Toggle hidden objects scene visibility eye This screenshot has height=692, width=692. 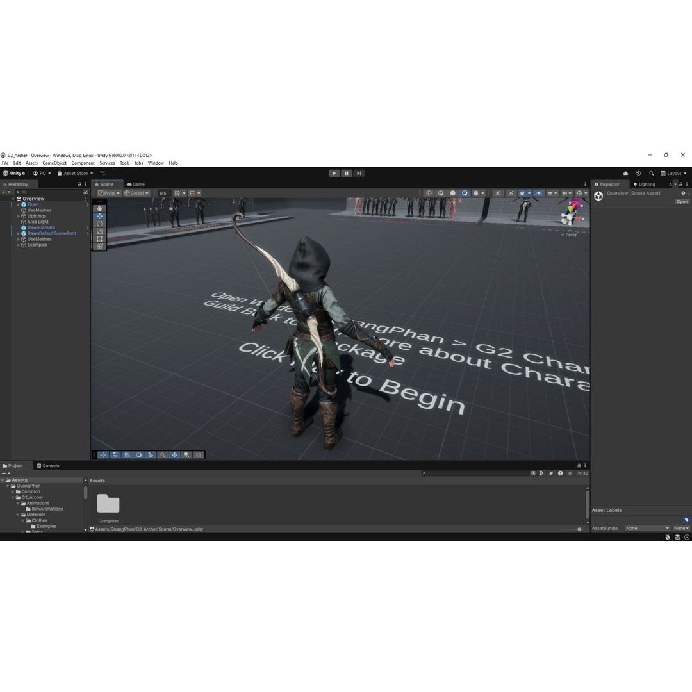pos(539,194)
